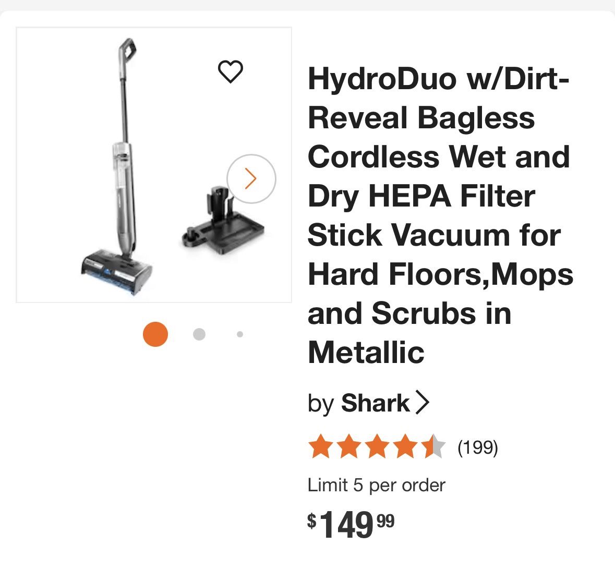The width and height of the screenshot is (615, 569).
Task: Open the HydroDuo product title
Action: (x=440, y=216)
